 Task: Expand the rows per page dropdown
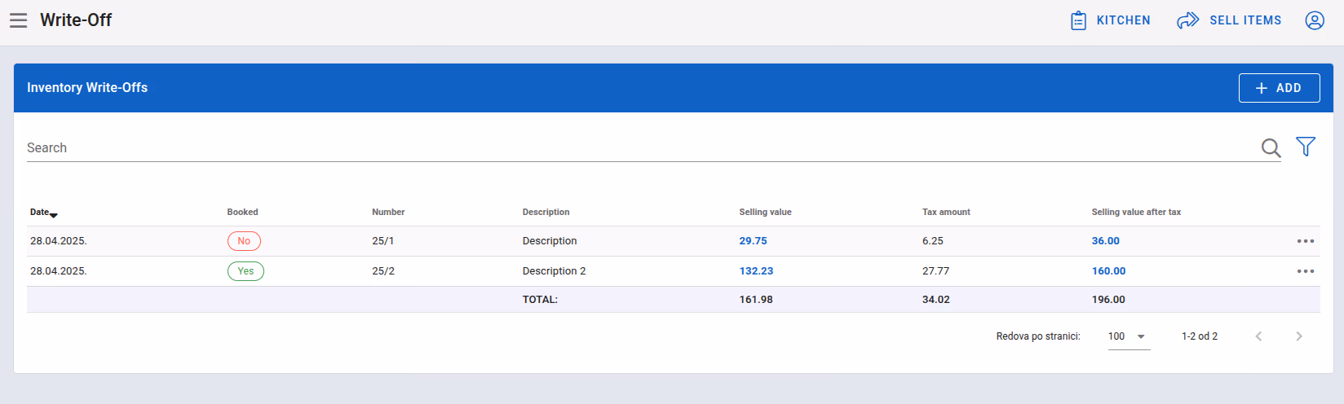click(x=1129, y=336)
